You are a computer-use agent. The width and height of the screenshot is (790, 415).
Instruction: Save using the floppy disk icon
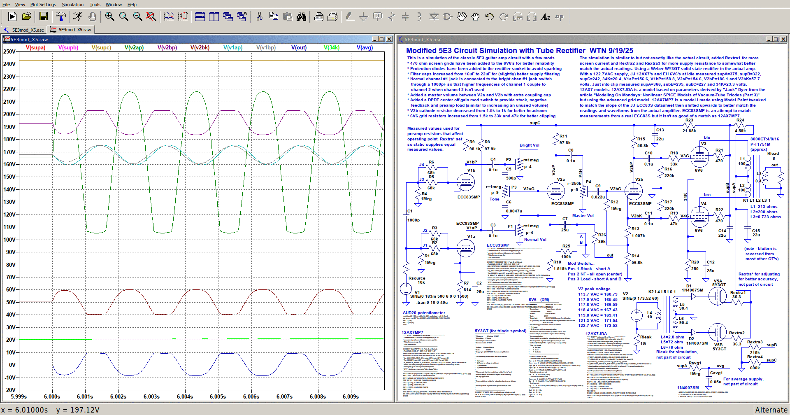tap(44, 16)
